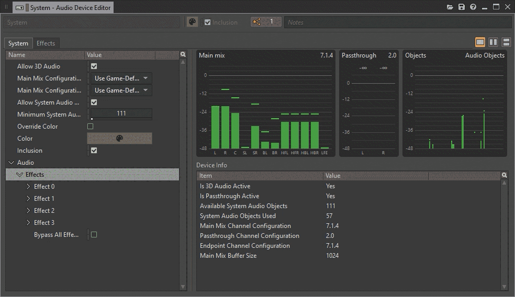
Task: Select System - Audio Device Editor title tab
Action: pyautogui.click(x=63, y=7)
